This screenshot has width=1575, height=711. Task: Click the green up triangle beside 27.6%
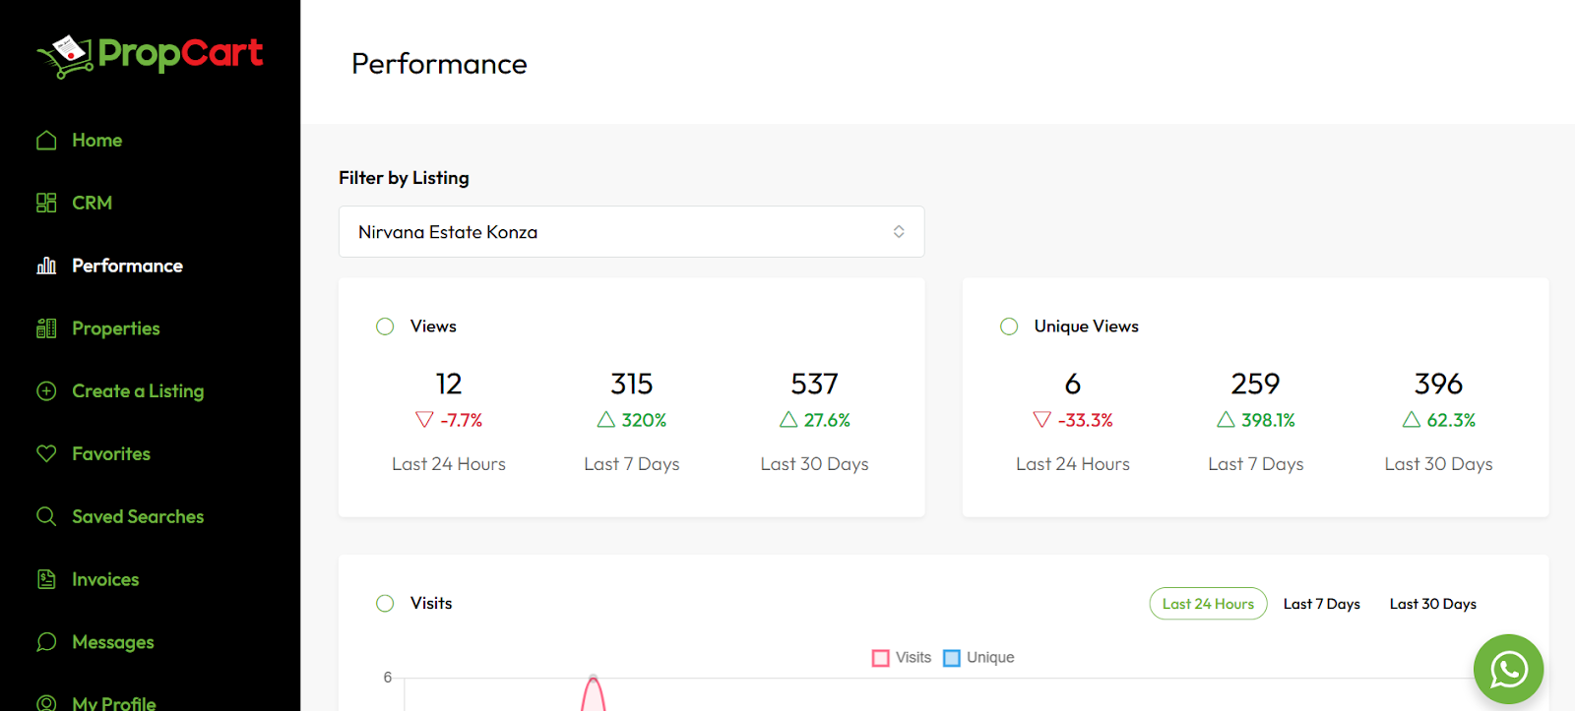tap(788, 420)
